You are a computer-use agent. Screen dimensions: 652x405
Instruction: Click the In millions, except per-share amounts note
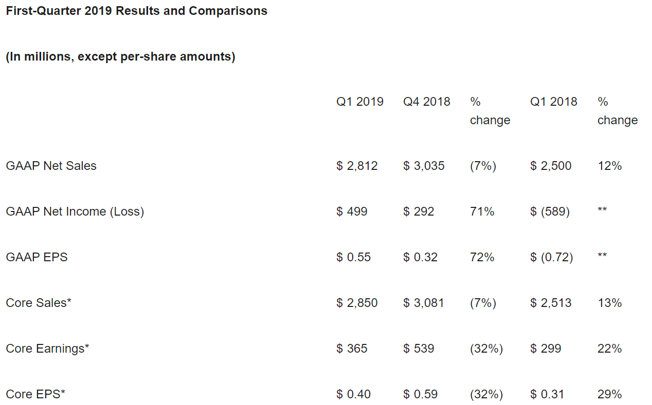[120, 56]
